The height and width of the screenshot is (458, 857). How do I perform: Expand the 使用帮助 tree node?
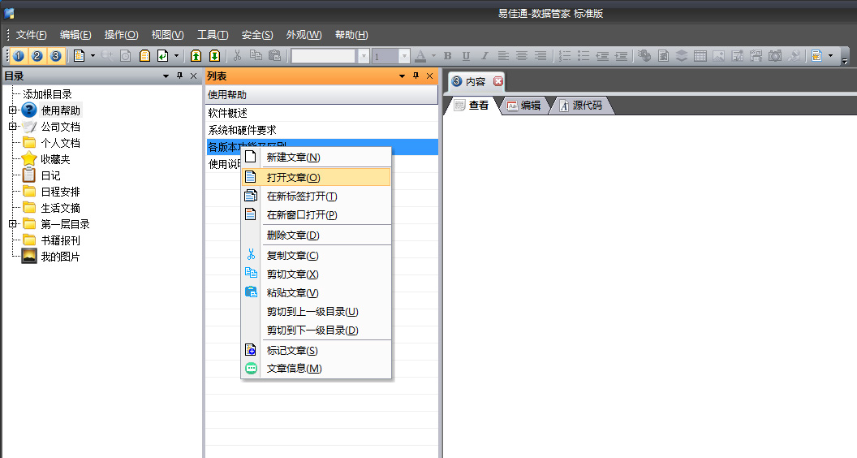click(x=12, y=110)
